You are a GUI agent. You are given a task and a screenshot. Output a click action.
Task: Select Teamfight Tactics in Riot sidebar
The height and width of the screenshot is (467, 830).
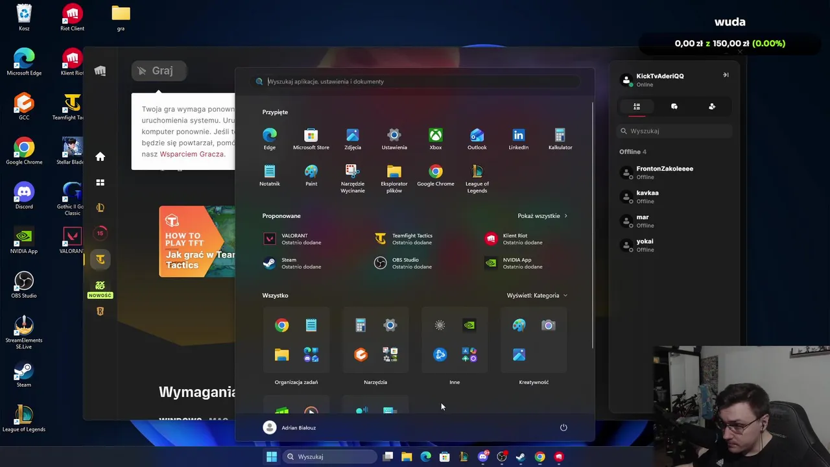(x=100, y=259)
